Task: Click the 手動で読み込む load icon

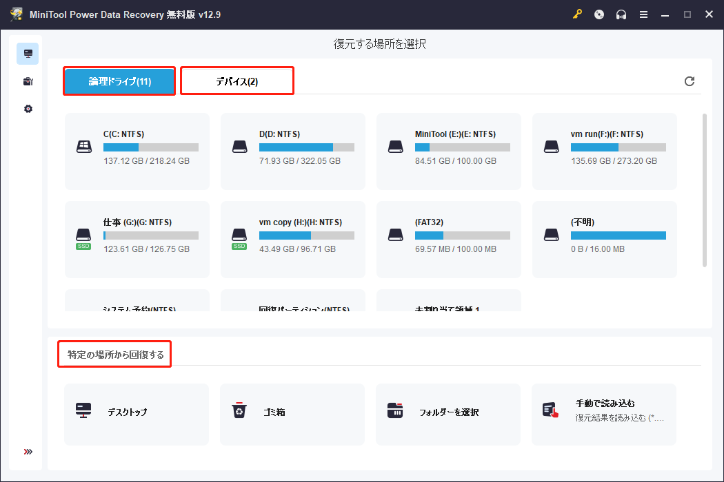Action: 550,410
